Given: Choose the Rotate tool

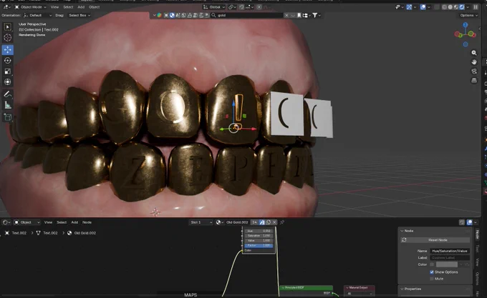Looking at the screenshot, I should pyautogui.click(x=8, y=61).
